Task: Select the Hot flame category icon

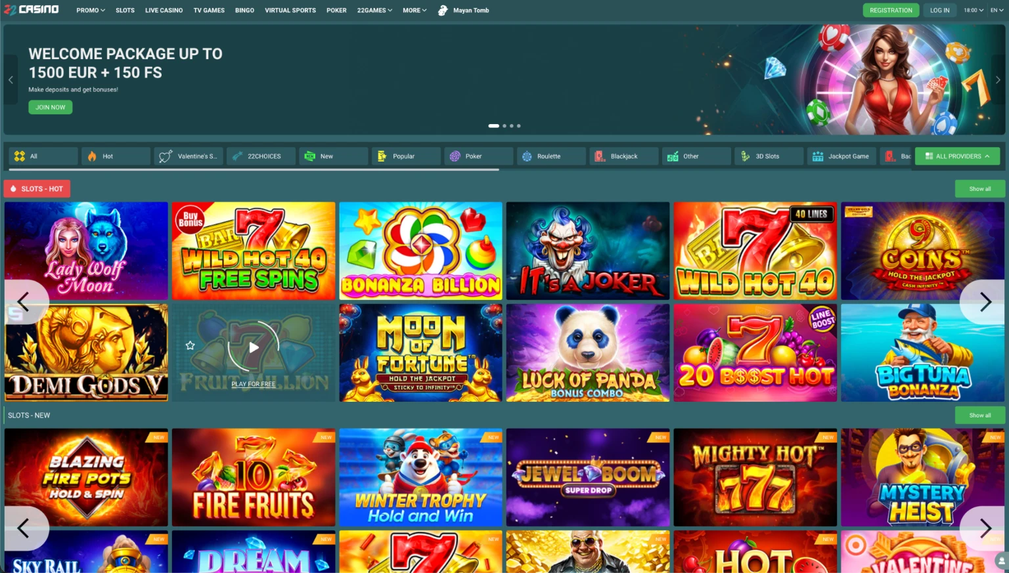Action: pos(91,156)
